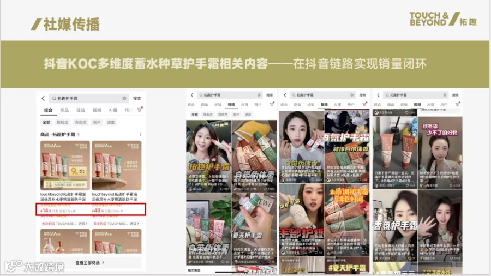This screenshot has height=276, width=491.
Task: Clear search text in phone screen showing 手部护理 video
Action: click(x=352, y=95)
